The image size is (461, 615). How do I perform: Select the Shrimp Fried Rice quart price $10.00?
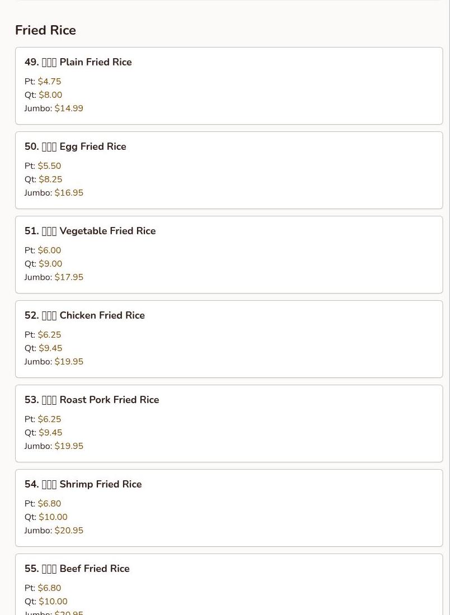53,517
